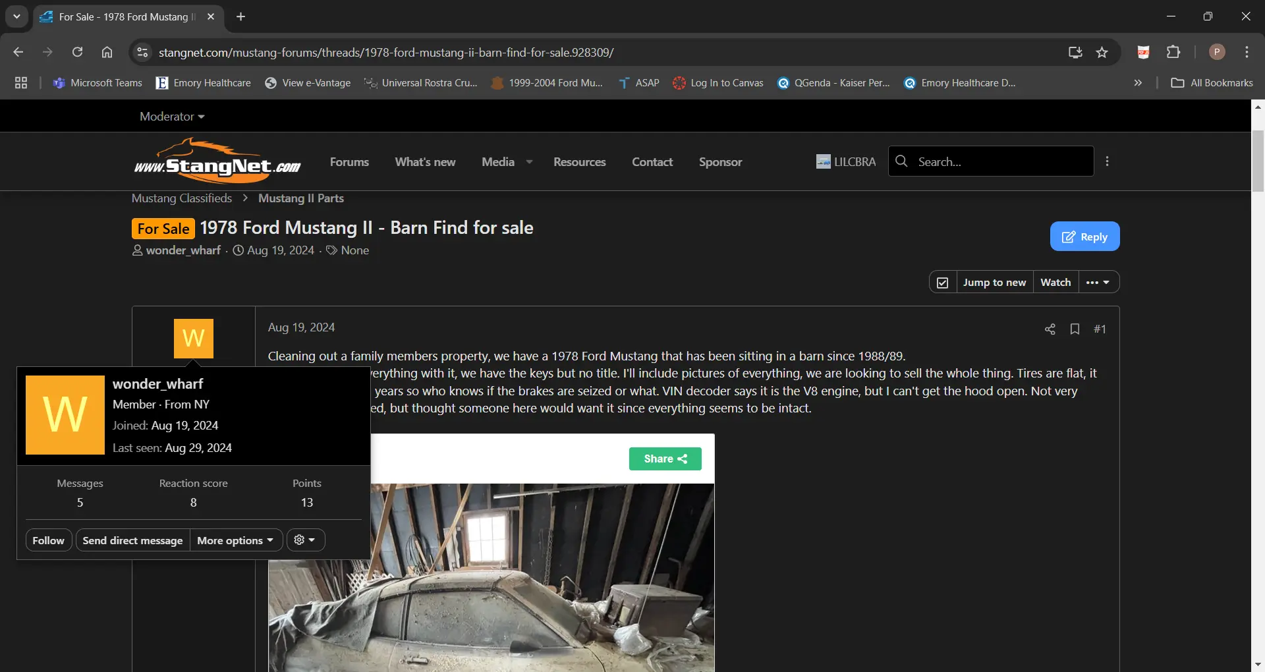
Task: Open the vertical dots menu beside search
Action: coord(1108,161)
